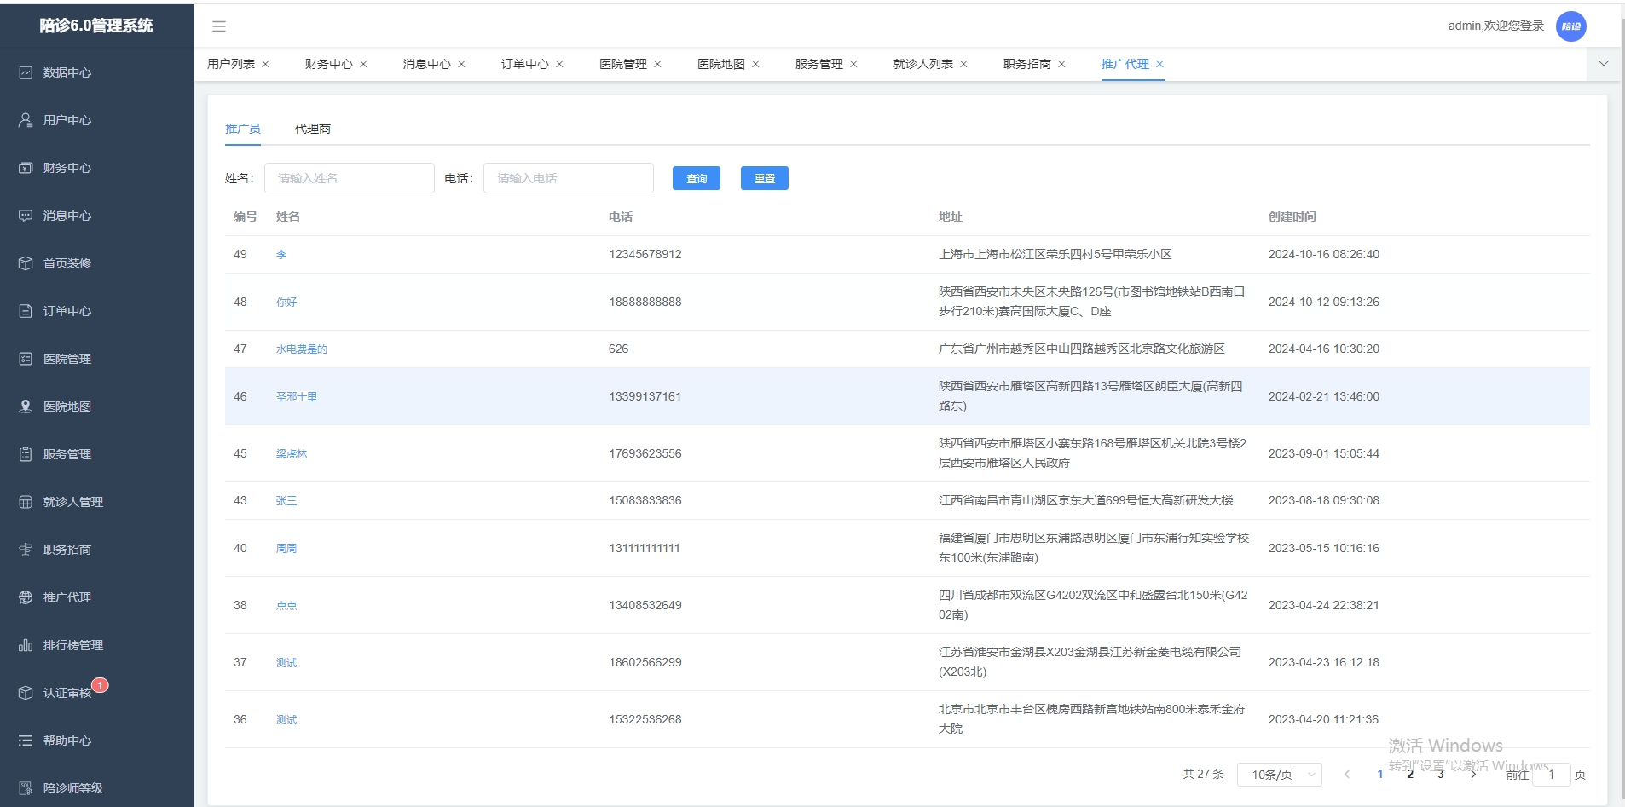The image size is (1625, 807).
Task: Open 数据中心 from the sidebar
Action: click(x=67, y=72)
